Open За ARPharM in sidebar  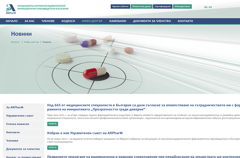click(x=23, y=108)
